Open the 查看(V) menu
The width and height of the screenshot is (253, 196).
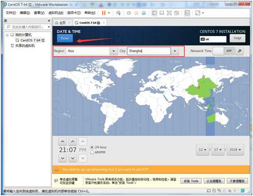coord(39,13)
